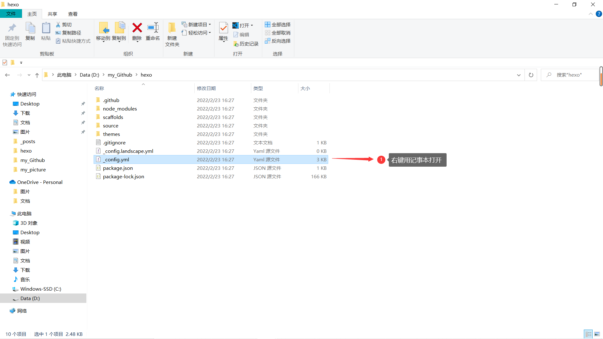Collapse the ribbon with the chevron
The image size is (603, 339).
[x=591, y=14]
